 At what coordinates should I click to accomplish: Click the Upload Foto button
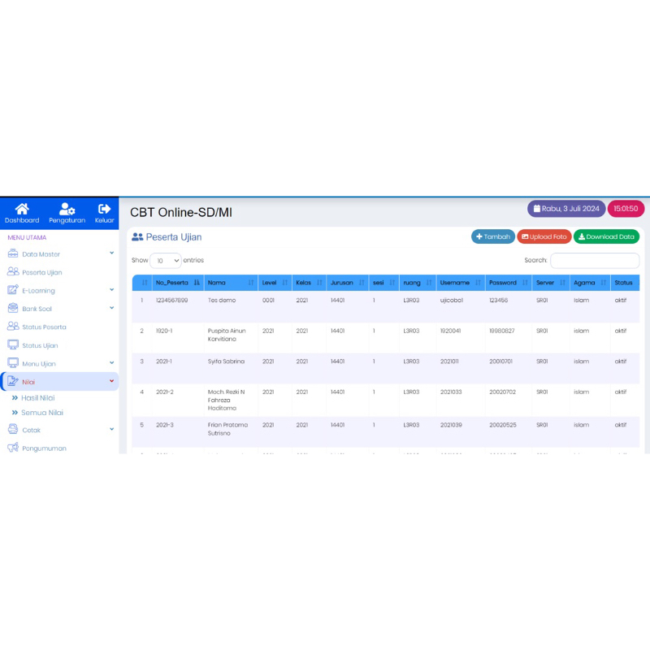pos(544,236)
